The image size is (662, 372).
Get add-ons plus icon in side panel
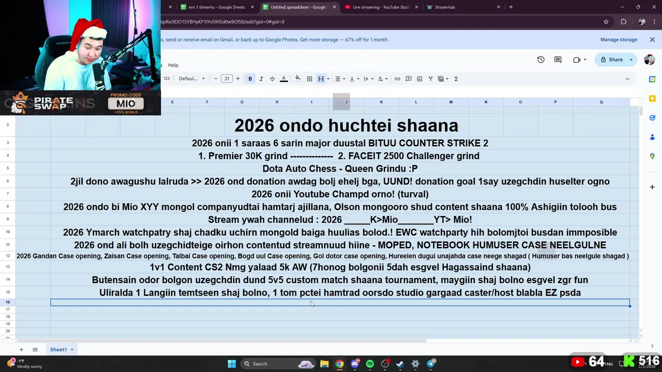coord(652,187)
